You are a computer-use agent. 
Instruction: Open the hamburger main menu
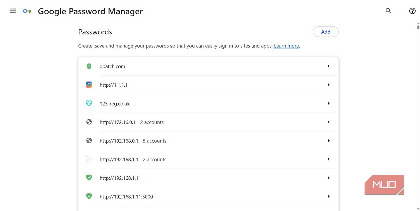(13, 11)
